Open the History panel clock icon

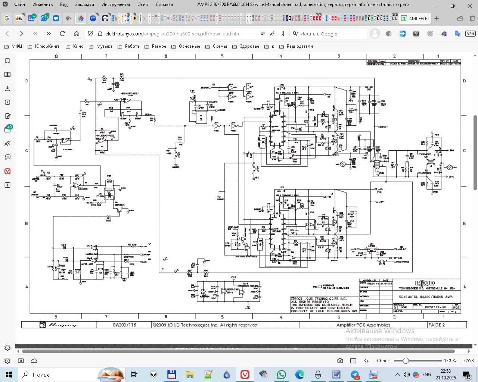(7, 102)
